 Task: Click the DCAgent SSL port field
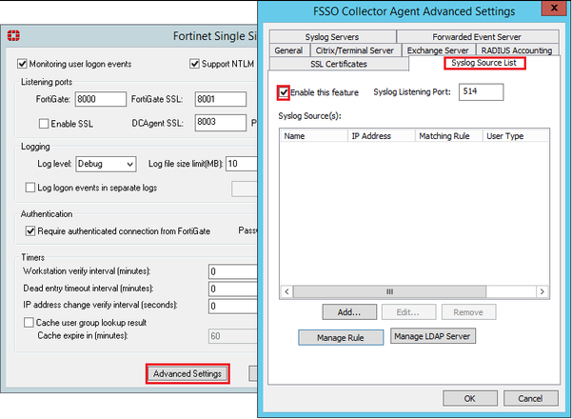point(221,122)
